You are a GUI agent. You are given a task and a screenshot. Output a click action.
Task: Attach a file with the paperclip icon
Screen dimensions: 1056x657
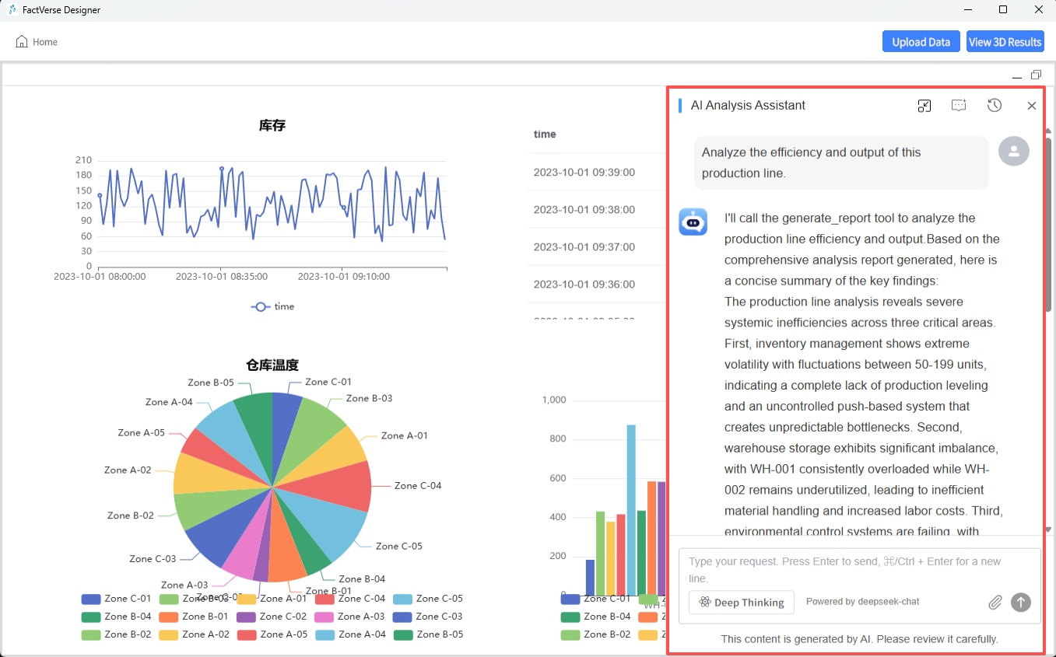[995, 603]
